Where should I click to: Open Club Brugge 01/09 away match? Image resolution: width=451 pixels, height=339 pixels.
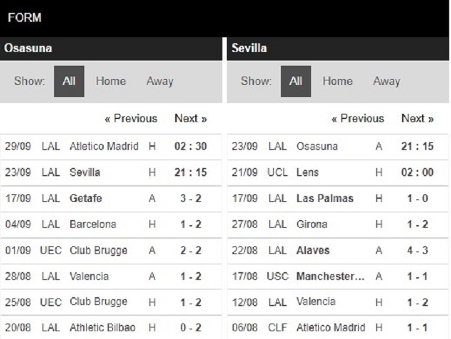[x=111, y=251]
